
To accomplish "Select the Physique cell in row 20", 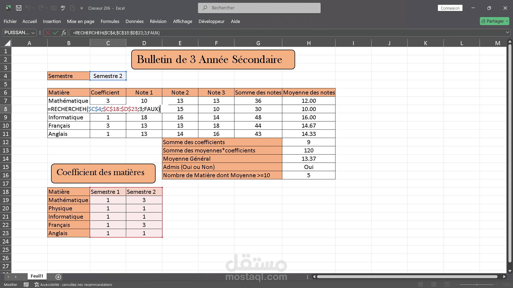I will [69, 208].
